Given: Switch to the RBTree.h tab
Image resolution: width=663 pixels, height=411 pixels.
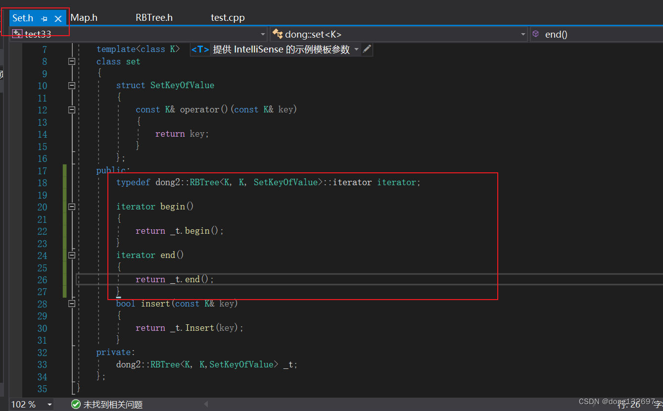Looking at the screenshot, I should tap(154, 18).
